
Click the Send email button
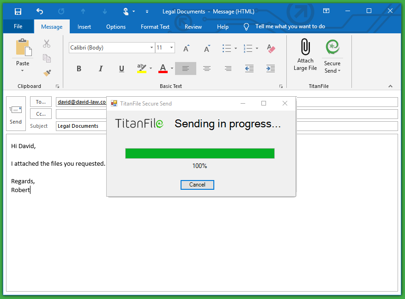pyautogui.click(x=16, y=114)
